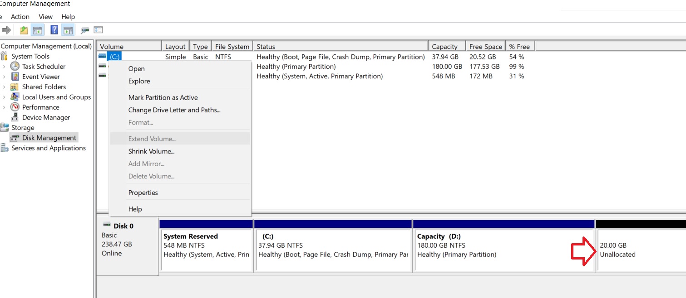The image size is (686, 298).
Task: Expand the Local Users and Groups node
Action: click(4, 97)
